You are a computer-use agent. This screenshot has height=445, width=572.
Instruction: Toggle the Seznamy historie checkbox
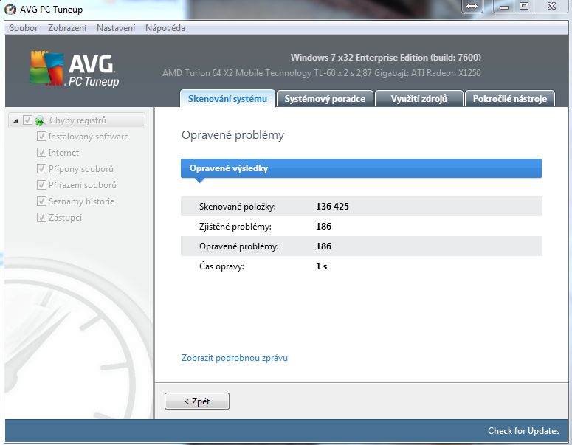click(41, 201)
